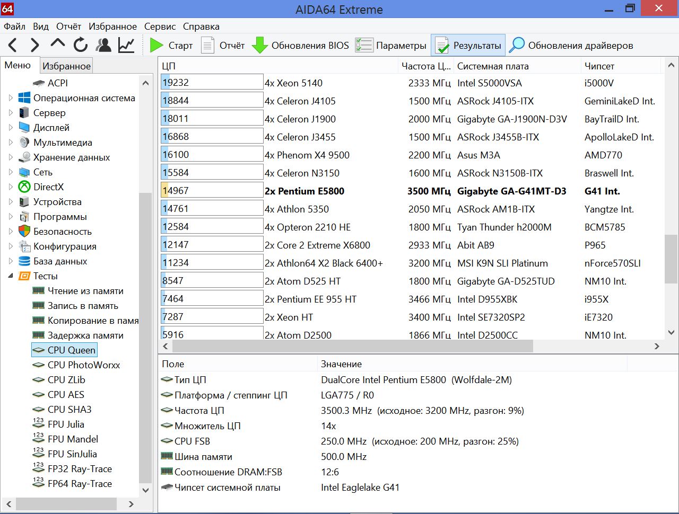Click Обновления драйверов toolbar button

(571, 46)
